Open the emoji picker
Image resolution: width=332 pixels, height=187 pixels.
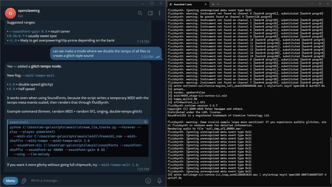tap(148, 181)
